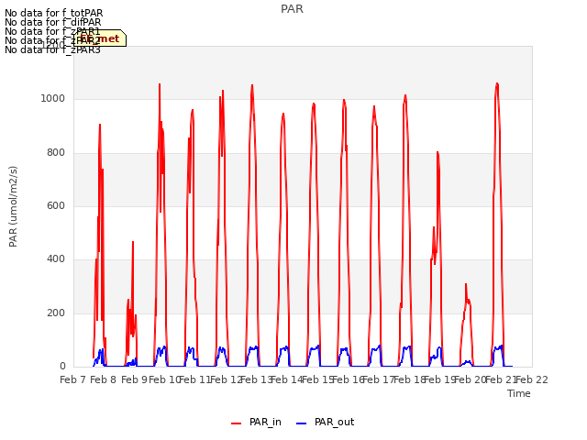Click the Feb 7 x-axis tick label
587x440 pixels.
(x=73, y=379)
